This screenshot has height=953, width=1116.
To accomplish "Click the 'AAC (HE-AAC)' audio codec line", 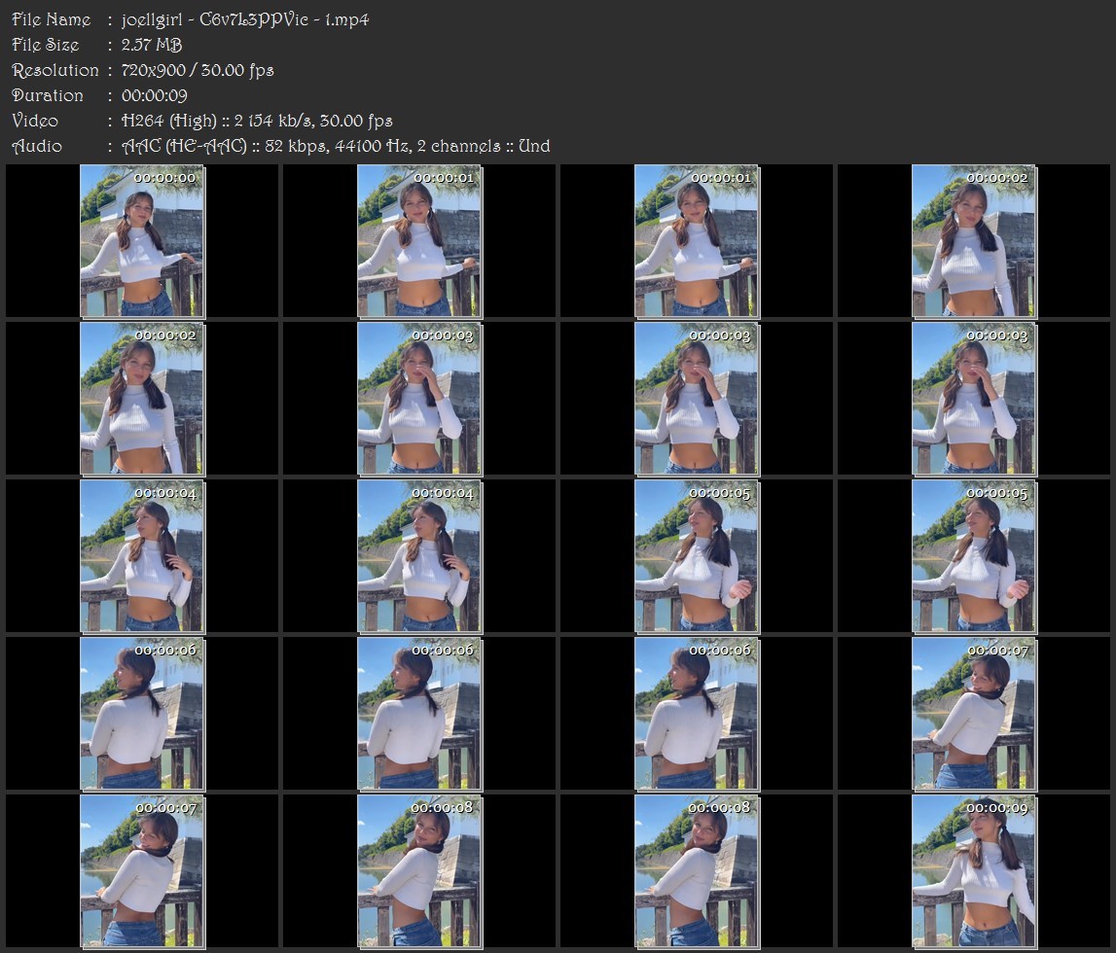I will [x=336, y=146].
